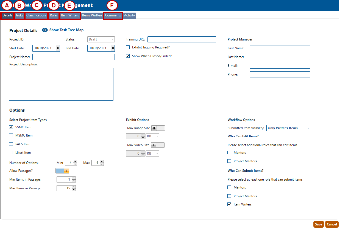
Task: Decrease Max Items in Passage value
Action: pyautogui.click(x=74, y=190)
